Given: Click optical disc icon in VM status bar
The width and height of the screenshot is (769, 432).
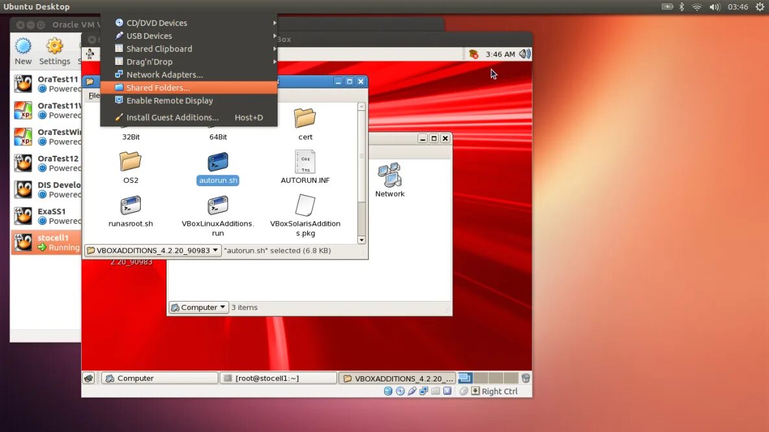Looking at the screenshot, I should coord(400,391).
